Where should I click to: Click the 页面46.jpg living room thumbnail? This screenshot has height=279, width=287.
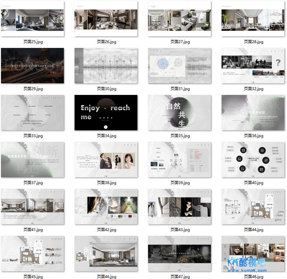[106, 254]
